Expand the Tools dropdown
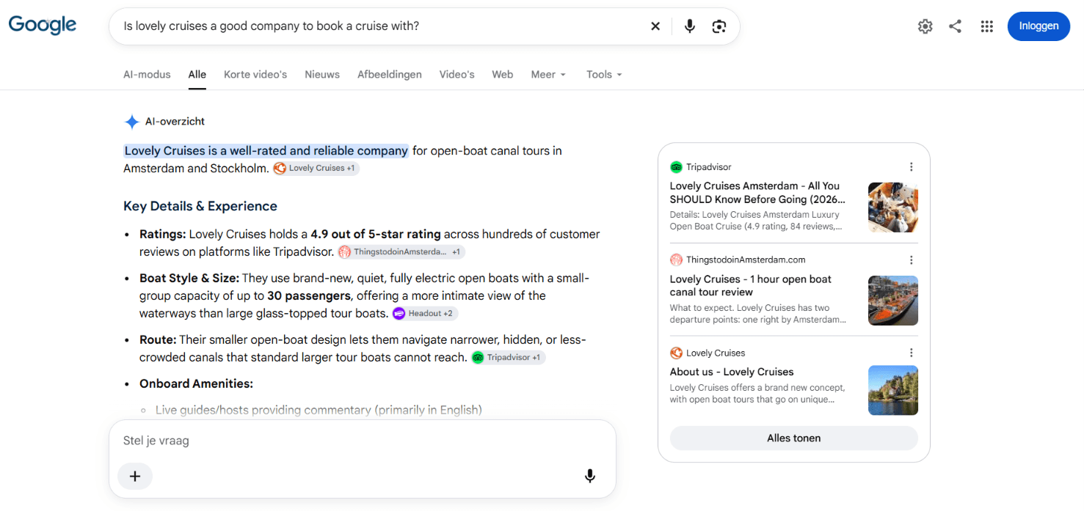The width and height of the screenshot is (1084, 511). [x=604, y=75]
